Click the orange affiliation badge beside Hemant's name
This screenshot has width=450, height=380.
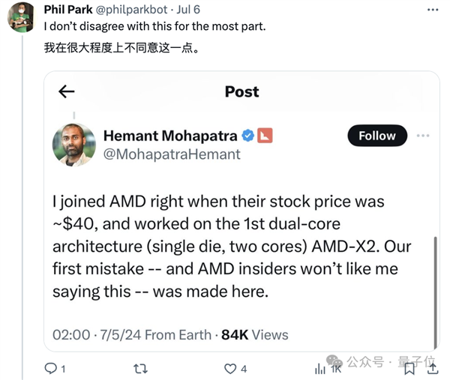pos(265,136)
